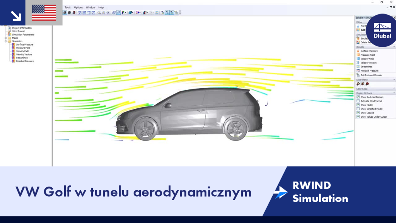Enable Show Simplified Model checkbox
Screen dimensions: 396x223
358,109
